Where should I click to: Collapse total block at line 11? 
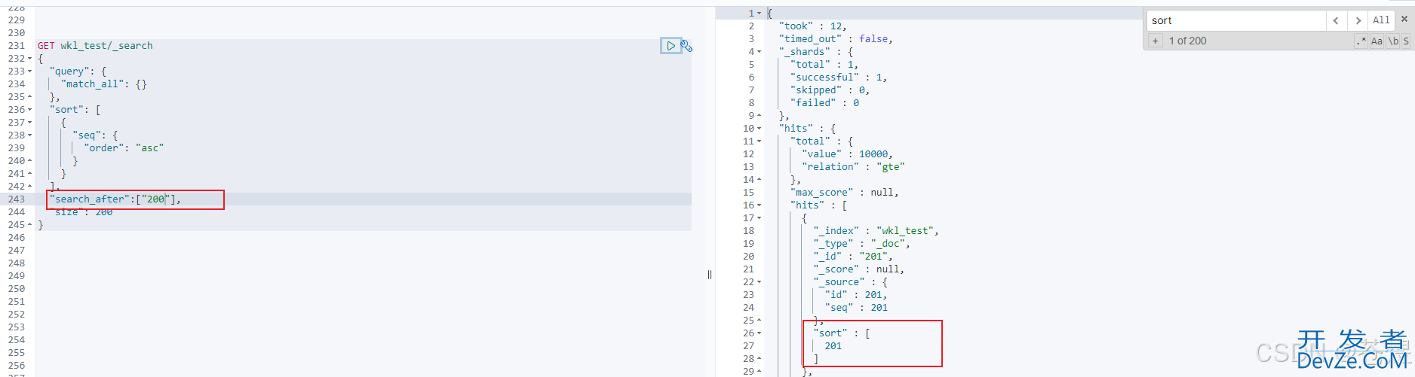point(759,141)
